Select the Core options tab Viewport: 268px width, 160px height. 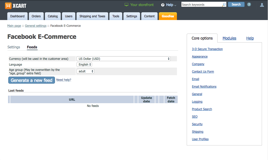[202, 38]
